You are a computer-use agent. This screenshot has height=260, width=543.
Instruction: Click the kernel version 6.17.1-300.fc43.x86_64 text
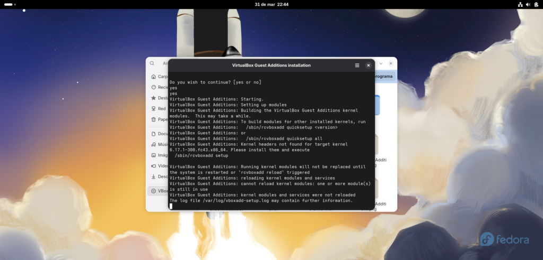point(199,150)
